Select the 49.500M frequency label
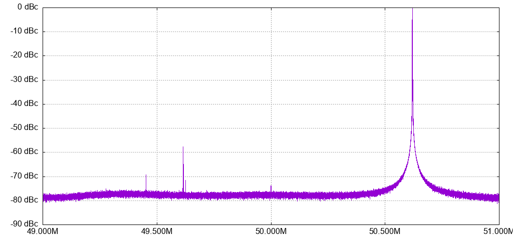Screen dimensions: 513x240 tap(157, 232)
